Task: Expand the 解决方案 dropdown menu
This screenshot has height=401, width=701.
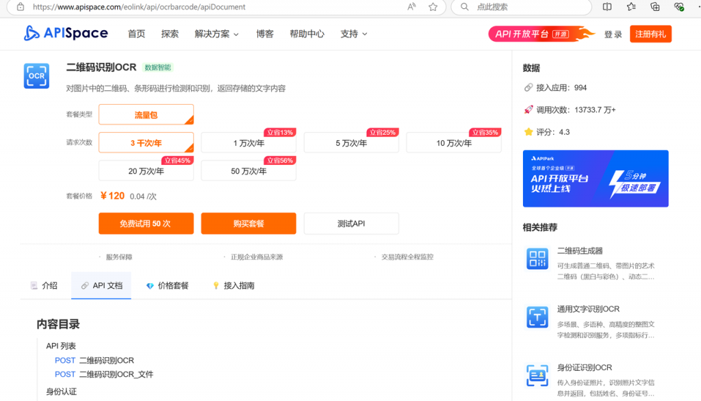Action: (216, 34)
